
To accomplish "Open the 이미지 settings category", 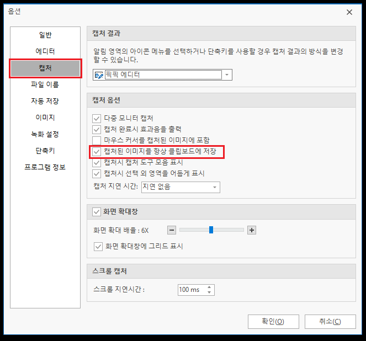I will click(45, 118).
